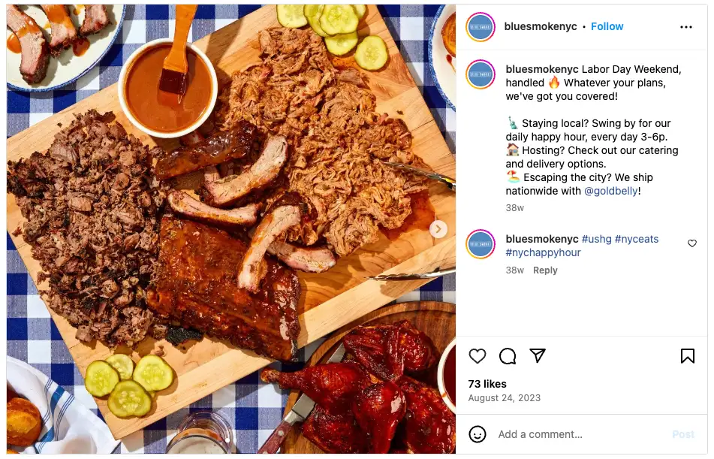This screenshot has width=714, height=459.
Task: Reply to the hashtag comment
Action: point(545,270)
